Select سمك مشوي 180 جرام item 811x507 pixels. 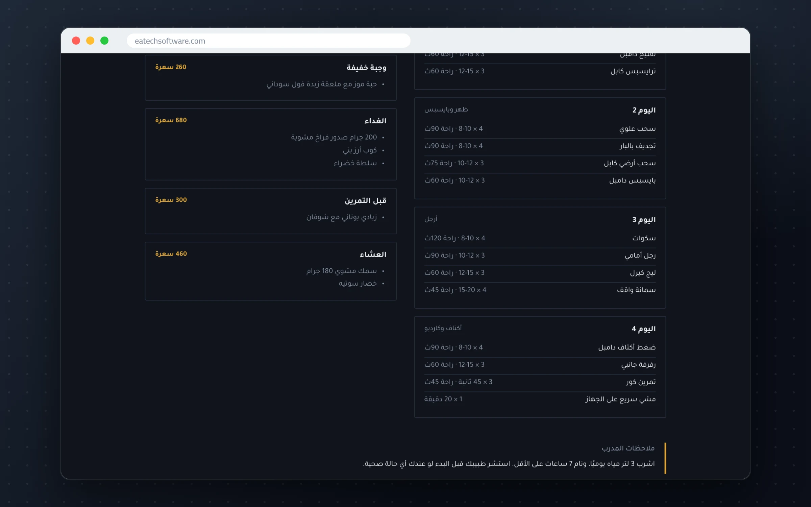pos(341,271)
